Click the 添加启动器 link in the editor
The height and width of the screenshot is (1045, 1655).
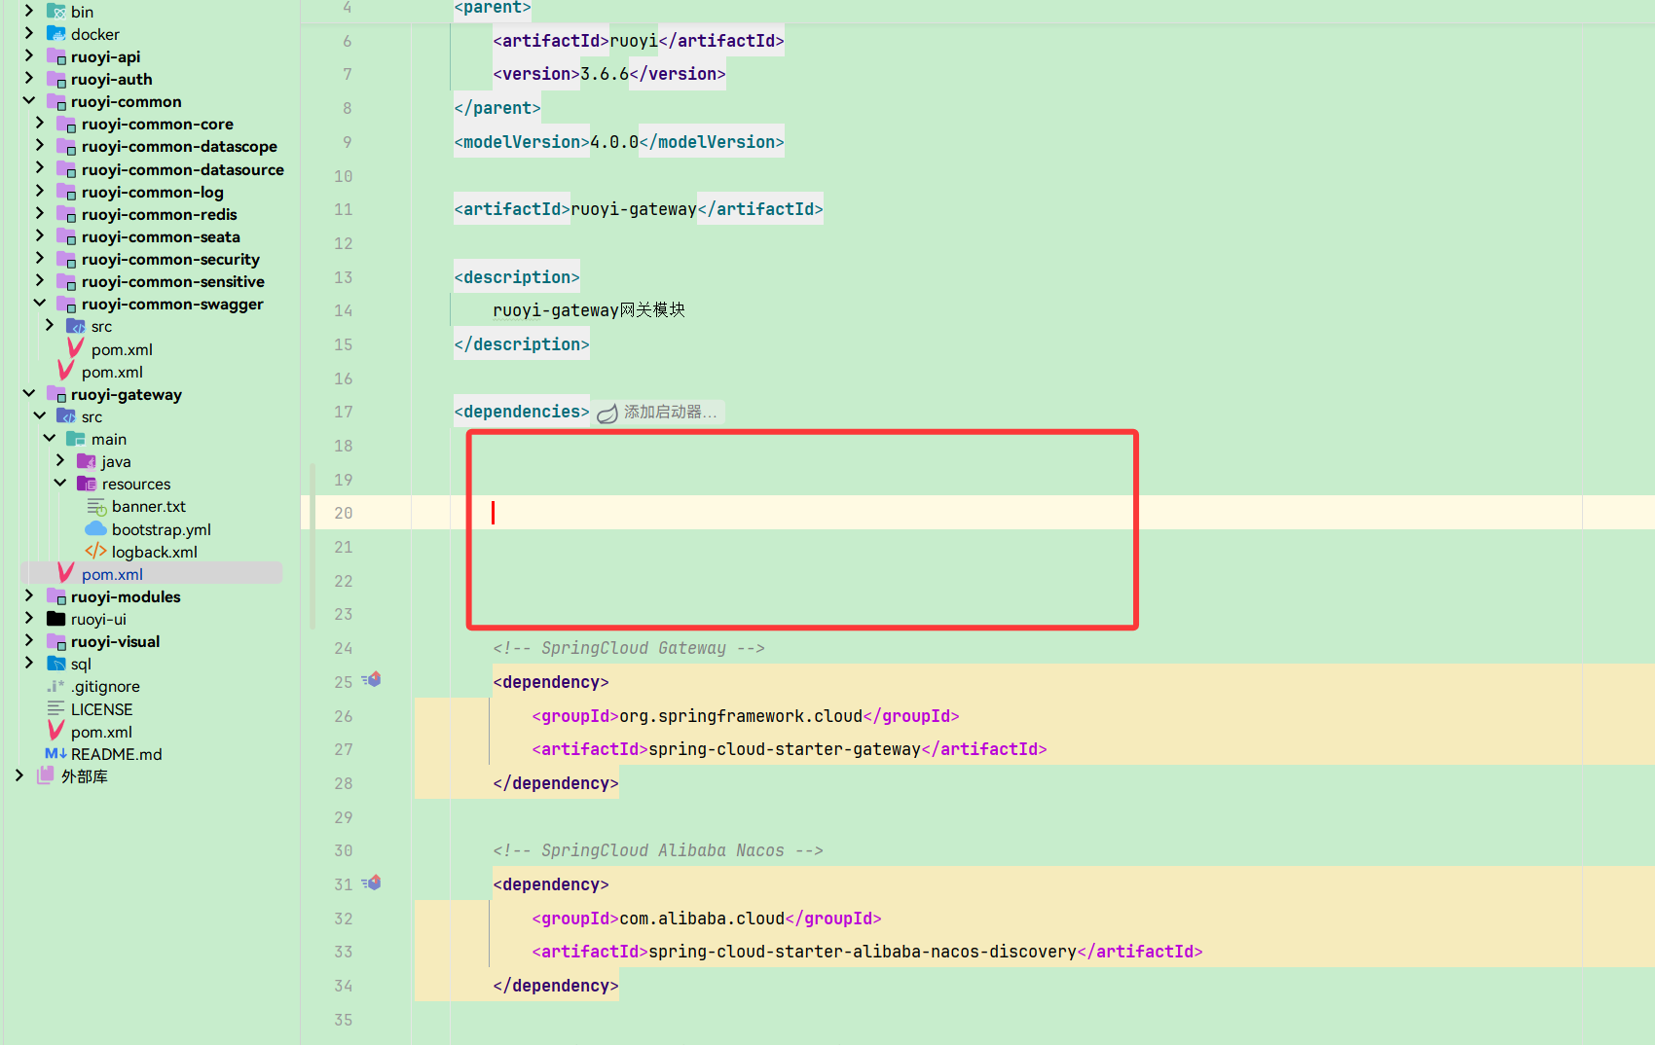[x=670, y=412]
